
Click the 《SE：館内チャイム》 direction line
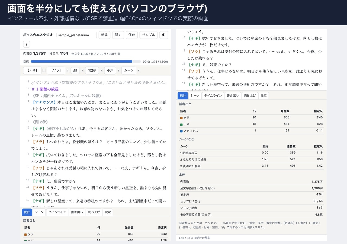(67, 96)
